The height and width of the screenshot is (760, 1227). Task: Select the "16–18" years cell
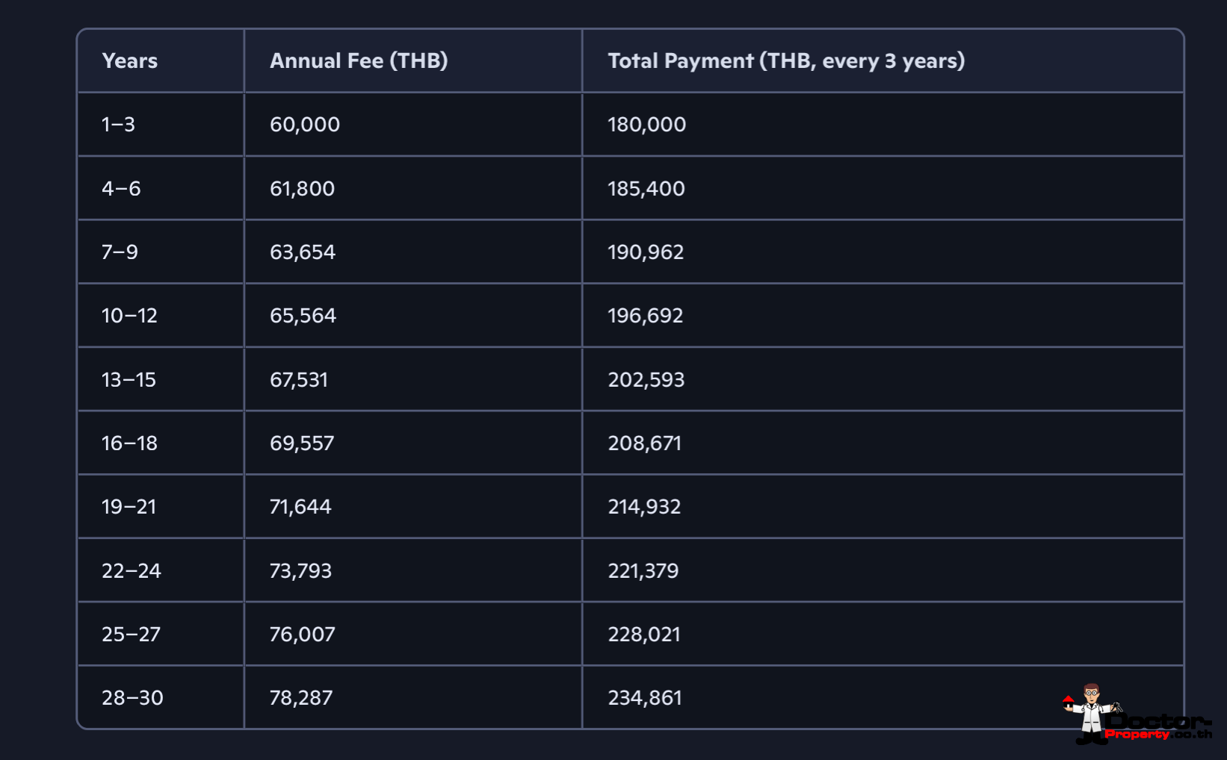[x=130, y=443]
